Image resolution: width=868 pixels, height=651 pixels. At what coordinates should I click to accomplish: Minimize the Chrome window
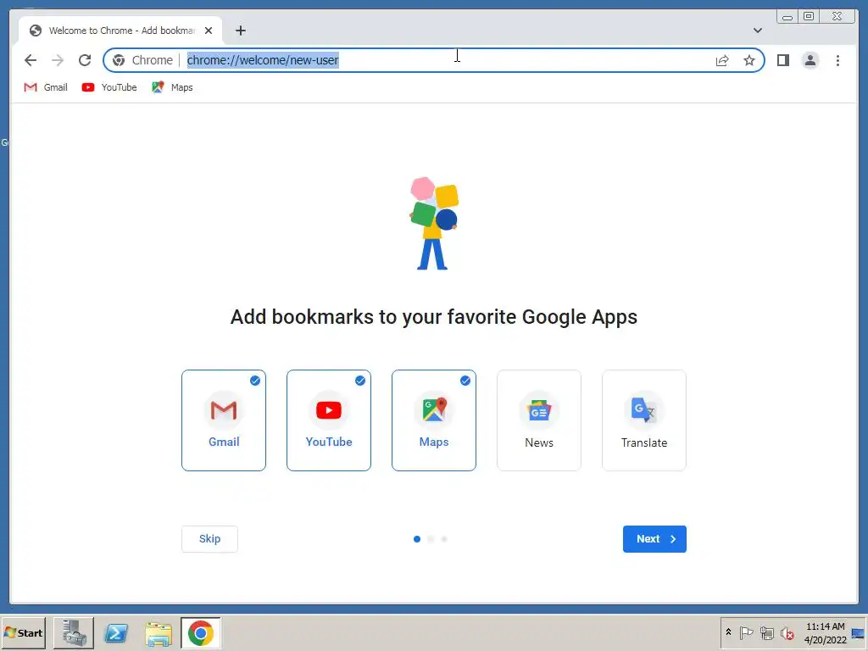(787, 17)
